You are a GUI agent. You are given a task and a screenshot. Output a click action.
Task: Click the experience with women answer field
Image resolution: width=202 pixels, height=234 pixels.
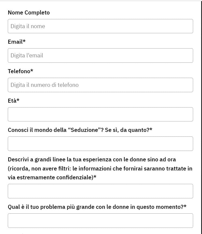coord(100,191)
